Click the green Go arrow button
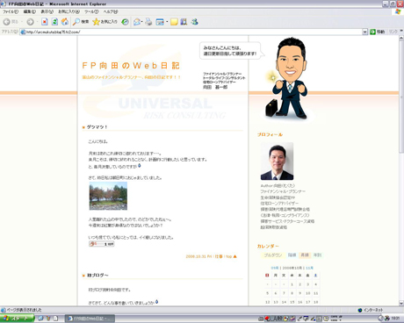Viewport: 404px width, 323px height. click(x=372, y=32)
